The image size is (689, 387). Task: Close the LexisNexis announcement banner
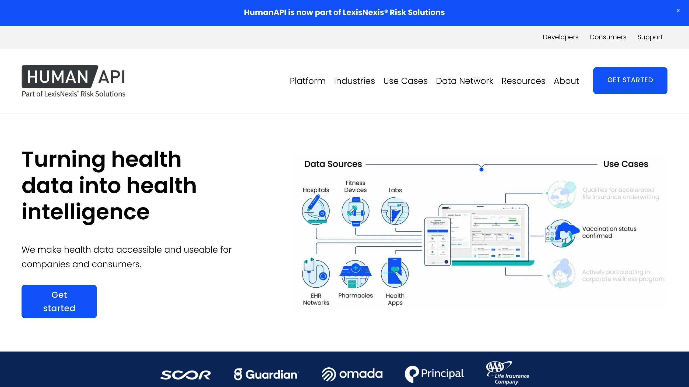(678, 11)
